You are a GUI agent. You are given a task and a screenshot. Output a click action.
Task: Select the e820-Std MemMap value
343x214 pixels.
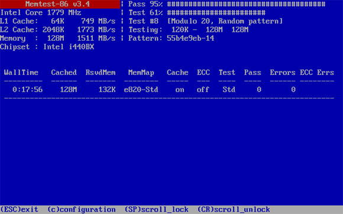coord(141,90)
